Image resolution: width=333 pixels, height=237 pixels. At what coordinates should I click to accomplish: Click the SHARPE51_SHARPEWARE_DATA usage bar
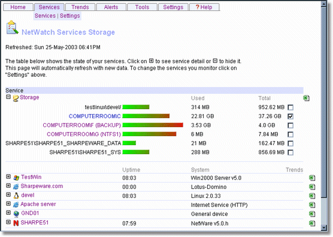129,143
